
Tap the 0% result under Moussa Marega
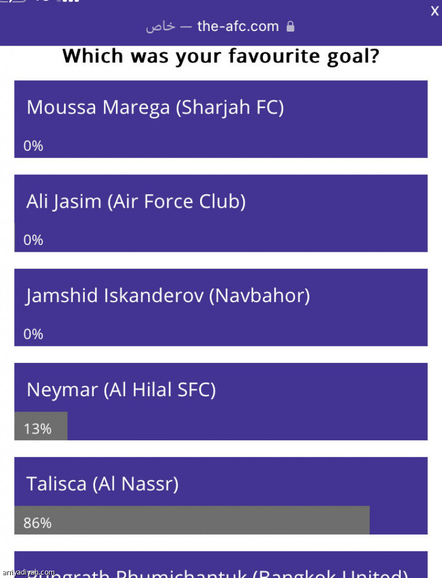coord(33,146)
